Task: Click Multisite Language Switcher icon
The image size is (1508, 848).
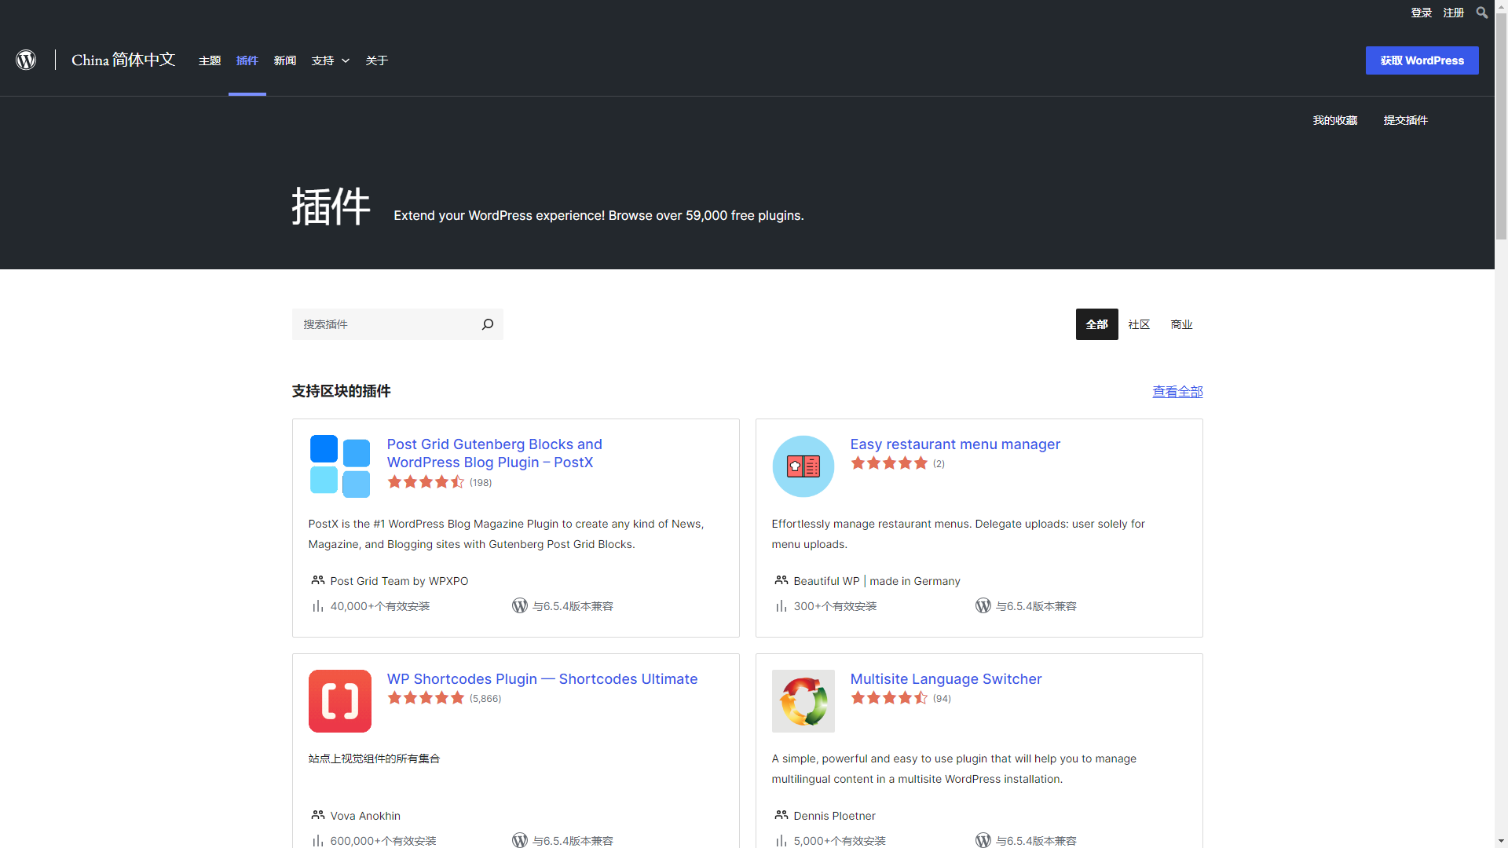Action: click(x=803, y=700)
